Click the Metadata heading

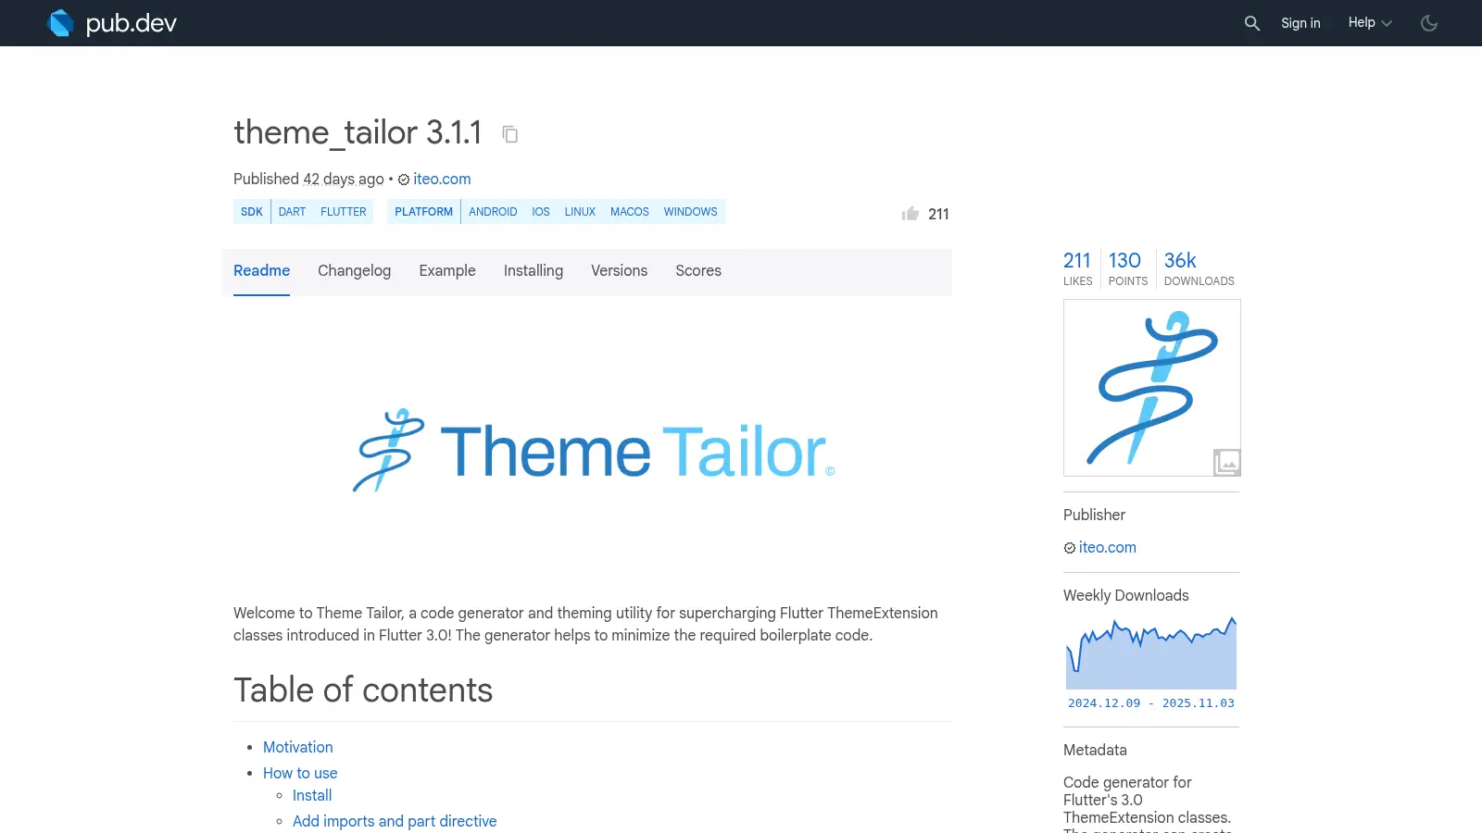click(x=1095, y=751)
